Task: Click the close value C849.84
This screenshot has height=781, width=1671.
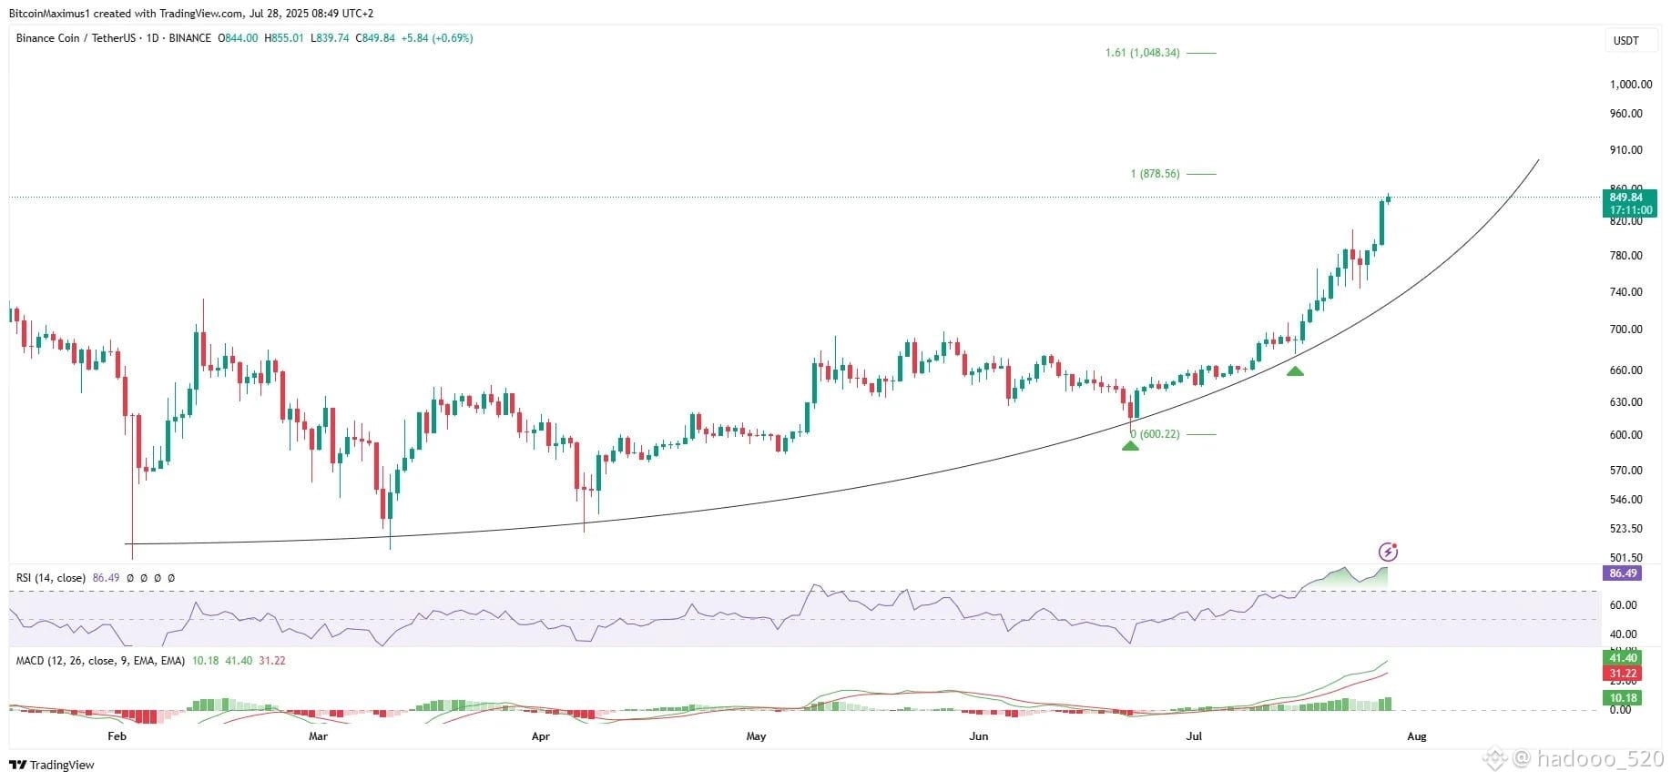Action: pos(375,38)
